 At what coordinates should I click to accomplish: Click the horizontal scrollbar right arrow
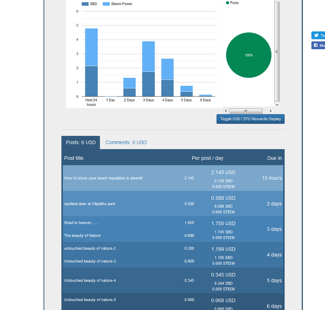point(271,111)
